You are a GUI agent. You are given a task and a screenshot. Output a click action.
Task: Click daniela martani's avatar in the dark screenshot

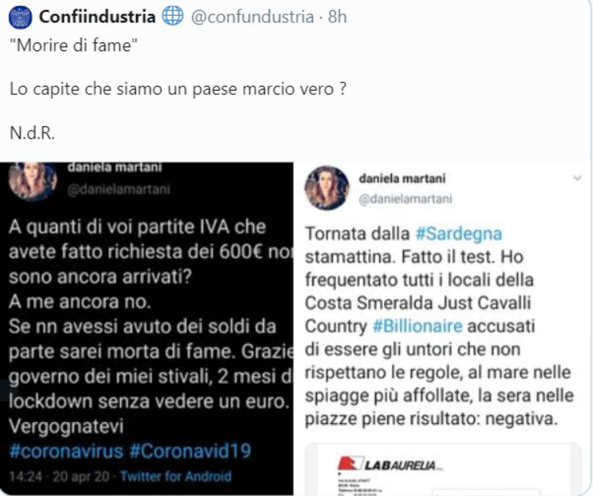click(x=32, y=180)
